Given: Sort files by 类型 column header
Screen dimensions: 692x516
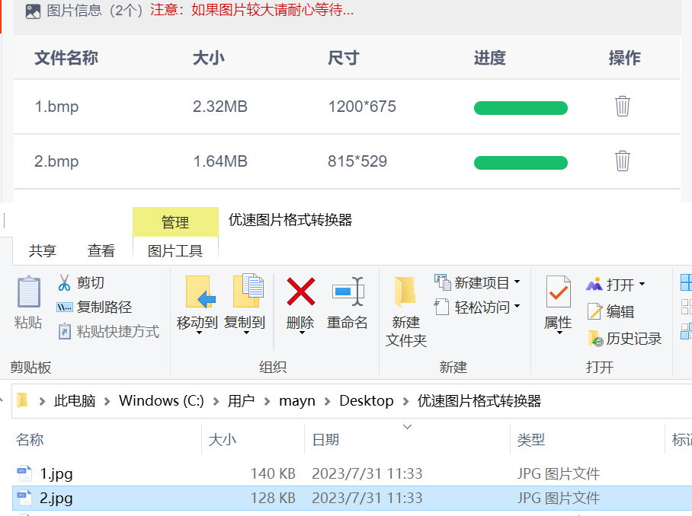Looking at the screenshot, I should pos(530,439).
